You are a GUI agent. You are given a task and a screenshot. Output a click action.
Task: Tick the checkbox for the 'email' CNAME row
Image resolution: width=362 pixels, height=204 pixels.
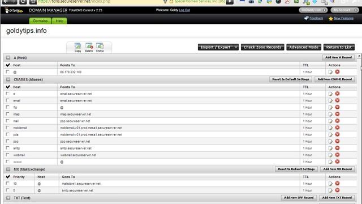7,100
